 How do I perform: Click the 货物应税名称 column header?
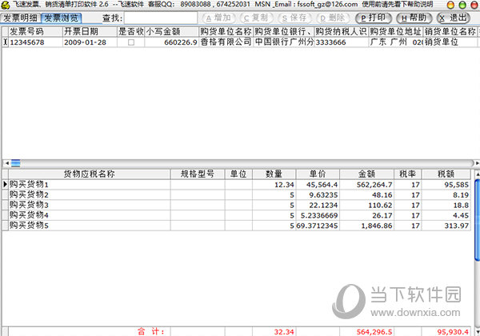tap(90, 174)
